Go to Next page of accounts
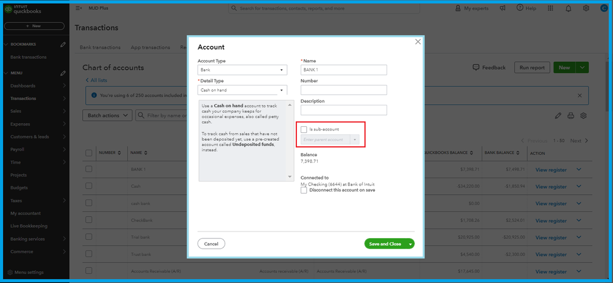This screenshot has width=613, height=283. pyautogui.click(x=579, y=141)
